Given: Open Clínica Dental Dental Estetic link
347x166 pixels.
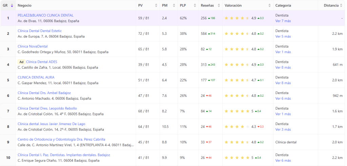Looking at the screenshot, I should point(40,31).
